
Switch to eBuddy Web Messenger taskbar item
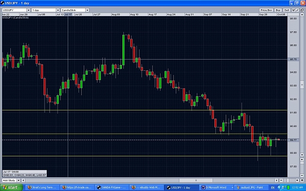pos(146,188)
